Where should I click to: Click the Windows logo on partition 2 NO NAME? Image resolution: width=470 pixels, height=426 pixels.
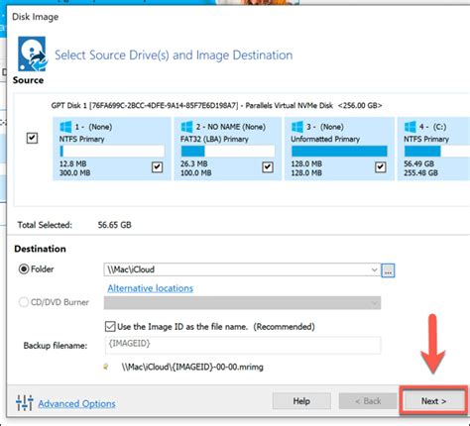[x=186, y=127]
